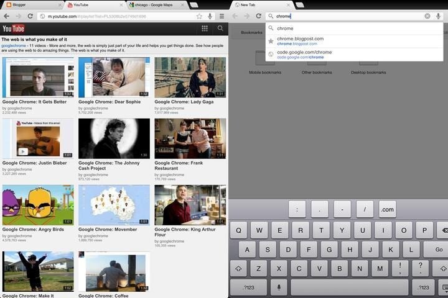Open Chrome's three-line menu

222,17
